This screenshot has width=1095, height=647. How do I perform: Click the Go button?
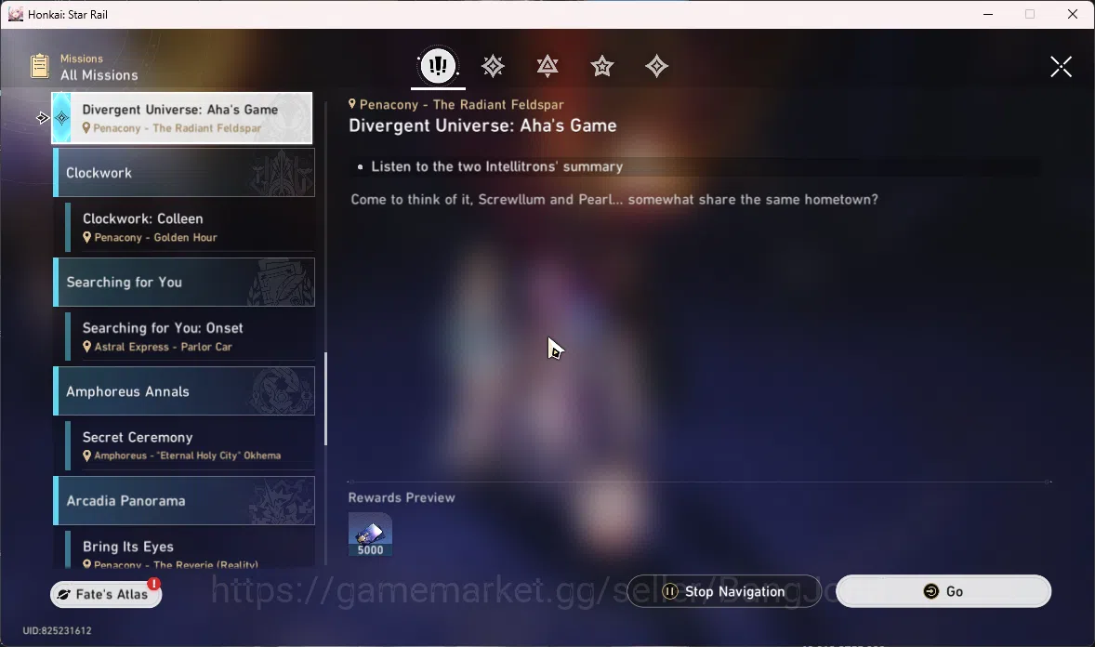click(943, 591)
